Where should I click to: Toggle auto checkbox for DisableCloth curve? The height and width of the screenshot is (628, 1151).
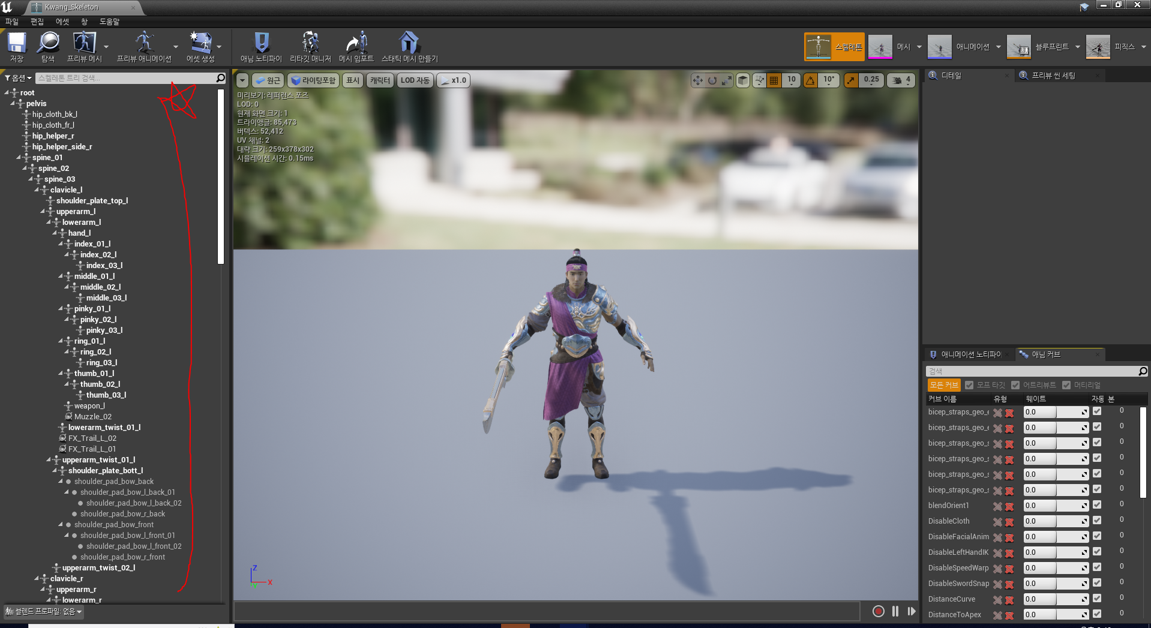1097,521
